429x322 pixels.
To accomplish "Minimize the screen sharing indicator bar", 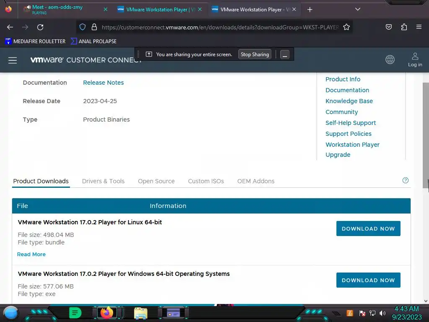I will click(x=284, y=55).
